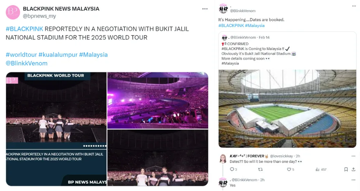Open three-dot menu on KAY's reply
Image resolution: width=360 pixels, height=191 pixels.
(x=353, y=156)
